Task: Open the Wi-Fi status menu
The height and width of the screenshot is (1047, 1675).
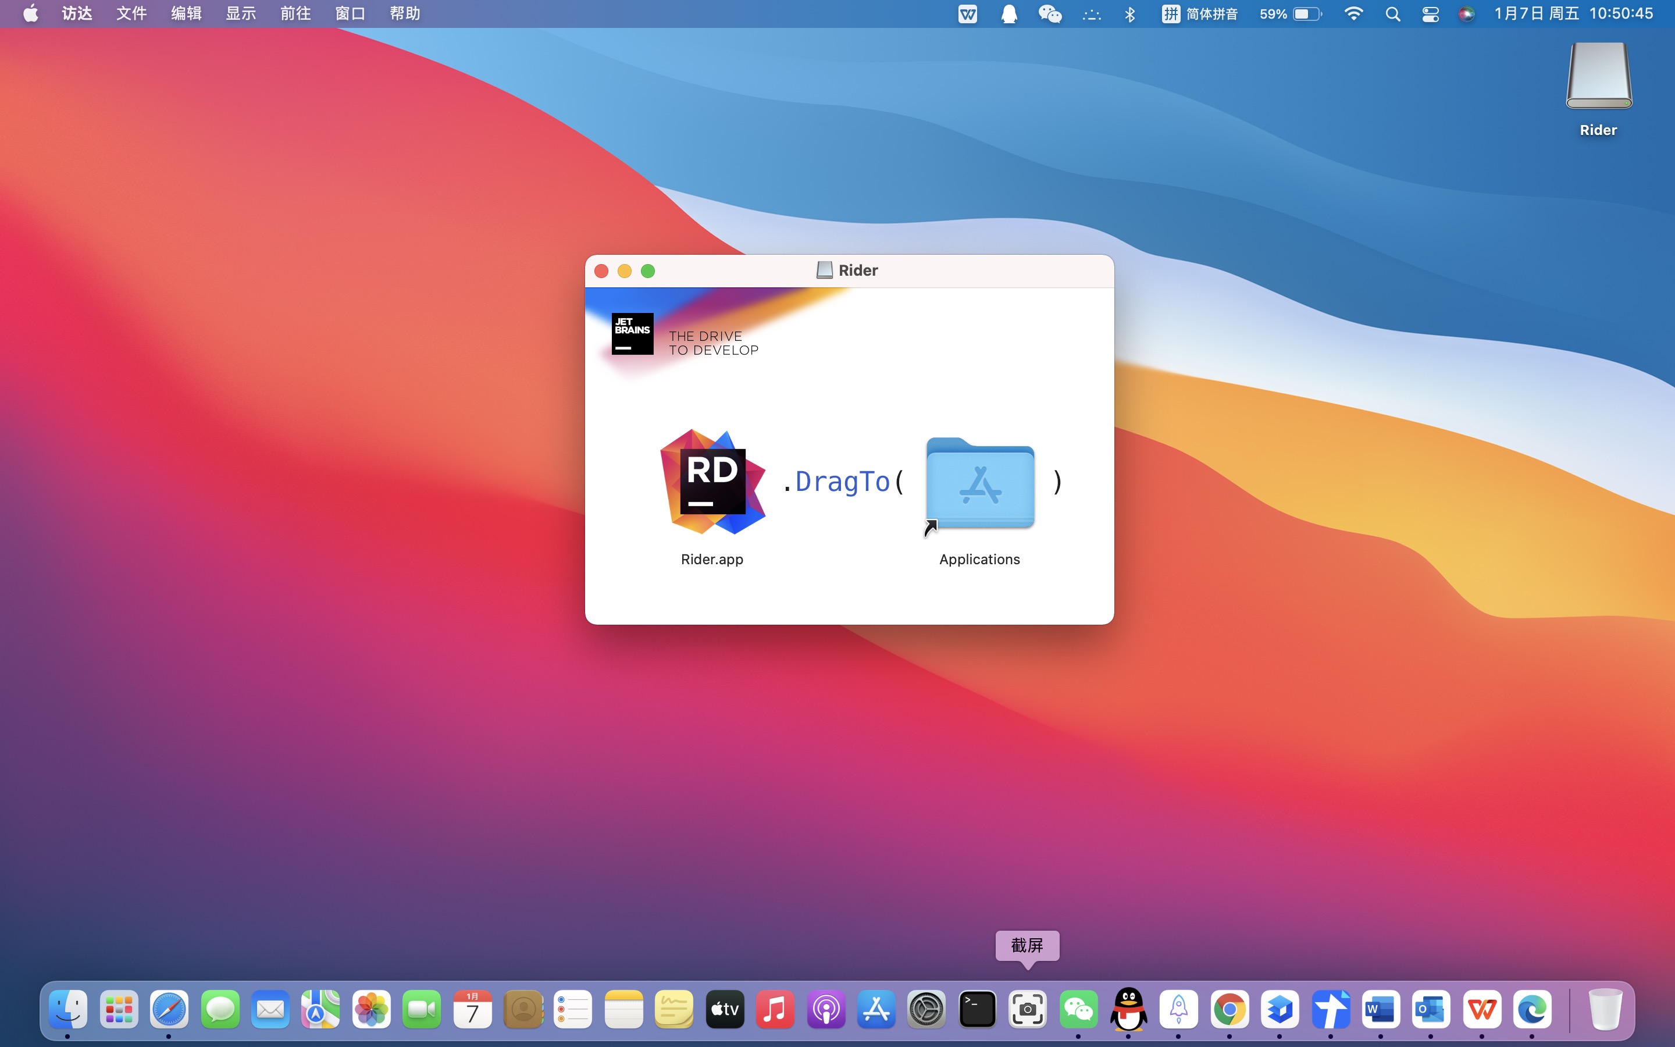Action: coord(1352,14)
